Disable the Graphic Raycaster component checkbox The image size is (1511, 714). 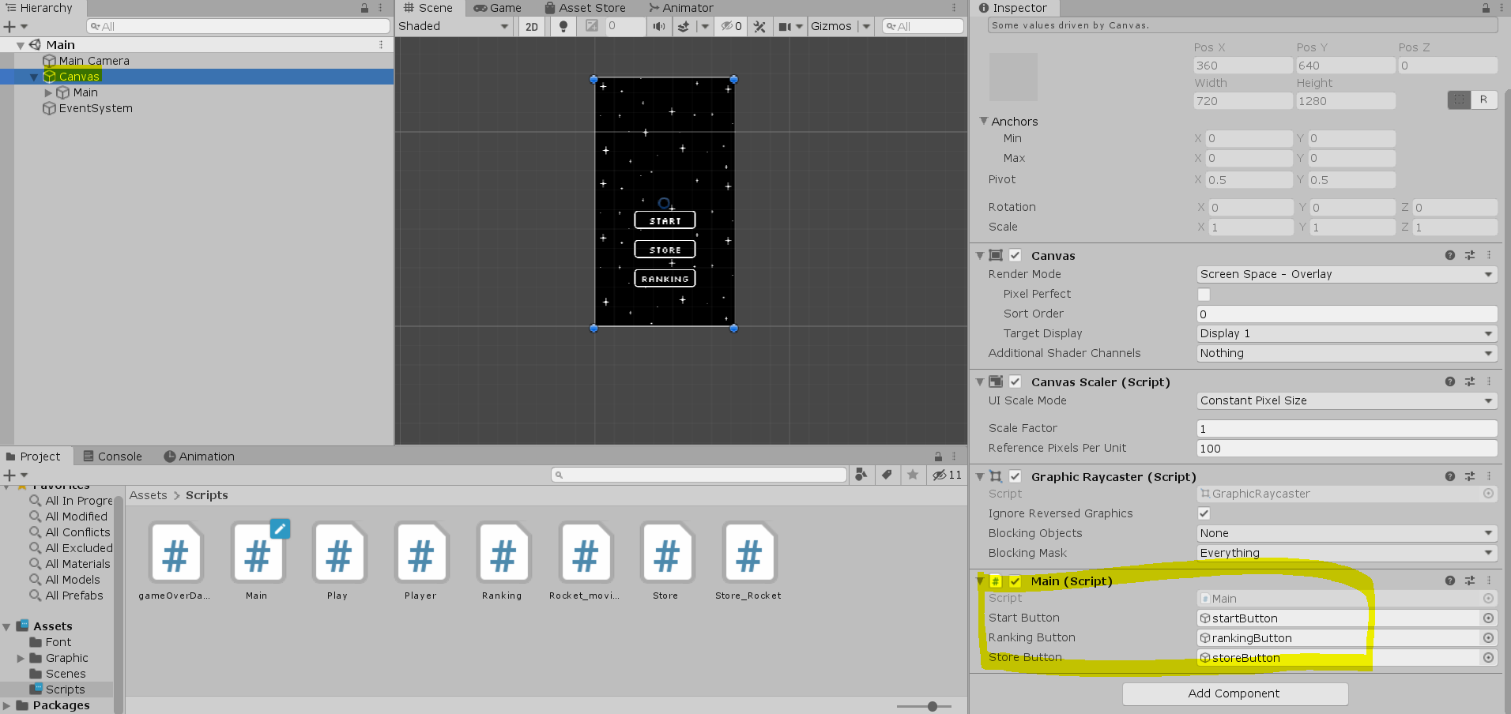tap(1015, 476)
